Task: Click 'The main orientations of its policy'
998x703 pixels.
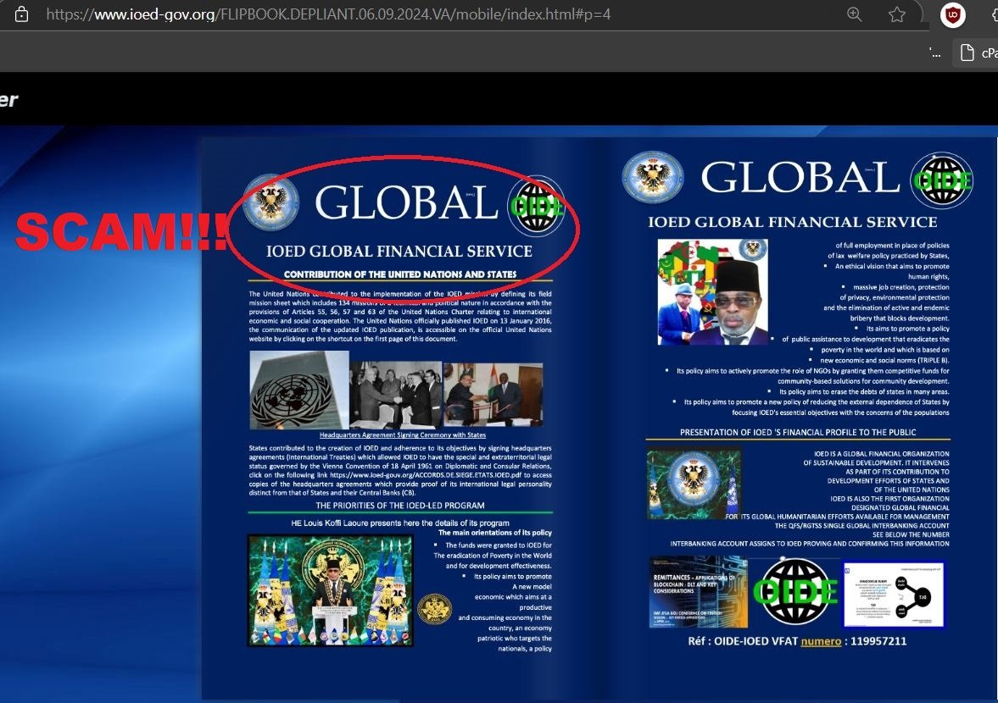Action: coord(494,533)
